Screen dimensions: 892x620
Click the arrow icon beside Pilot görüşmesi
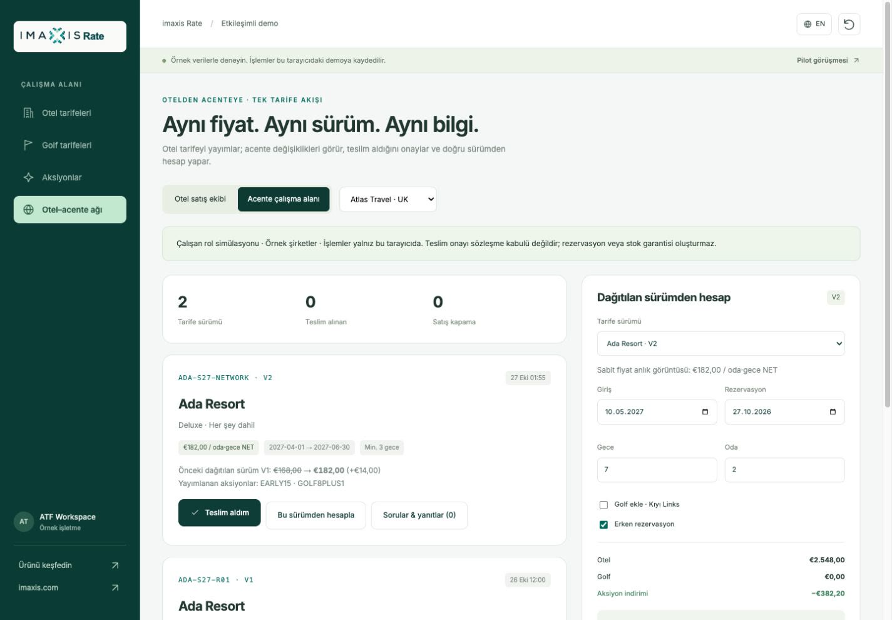point(856,61)
